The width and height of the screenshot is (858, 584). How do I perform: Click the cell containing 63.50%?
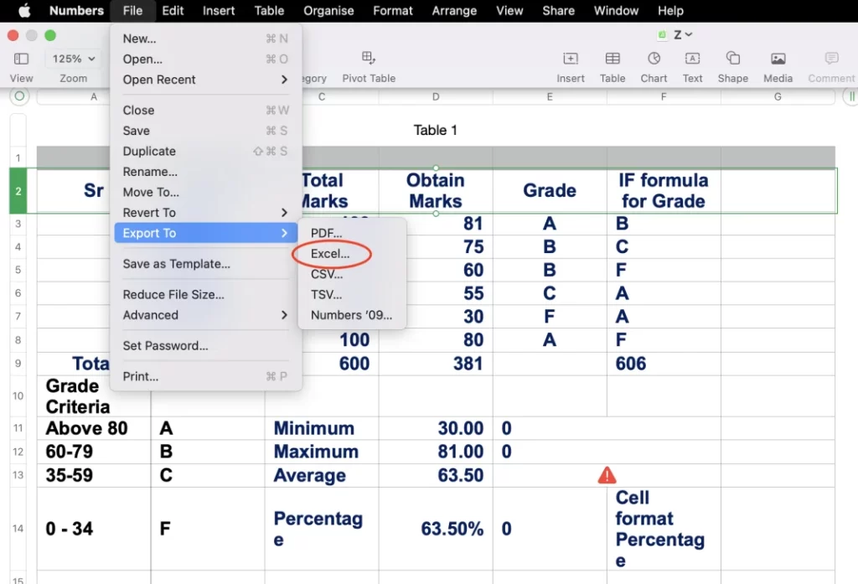click(x=436, y=529)
